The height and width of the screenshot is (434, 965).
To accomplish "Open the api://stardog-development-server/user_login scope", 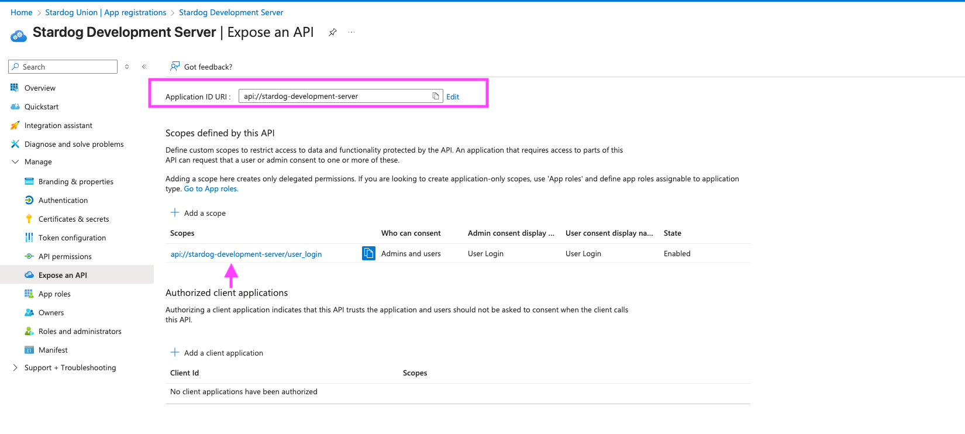I will click(246, 254).
